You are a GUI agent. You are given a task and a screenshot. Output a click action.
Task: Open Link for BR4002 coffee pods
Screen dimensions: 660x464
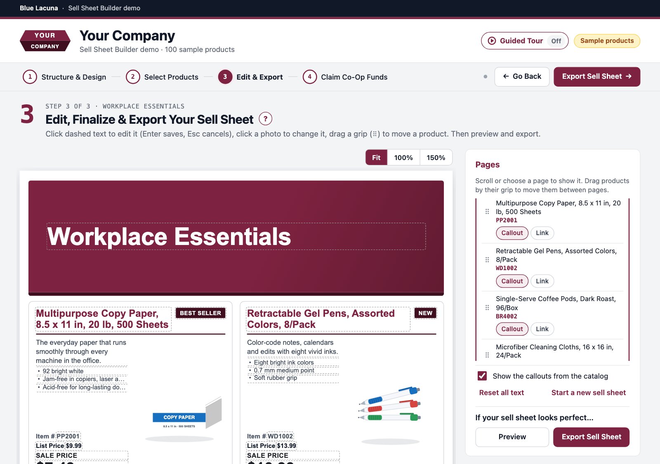click(x=542, y=329)
